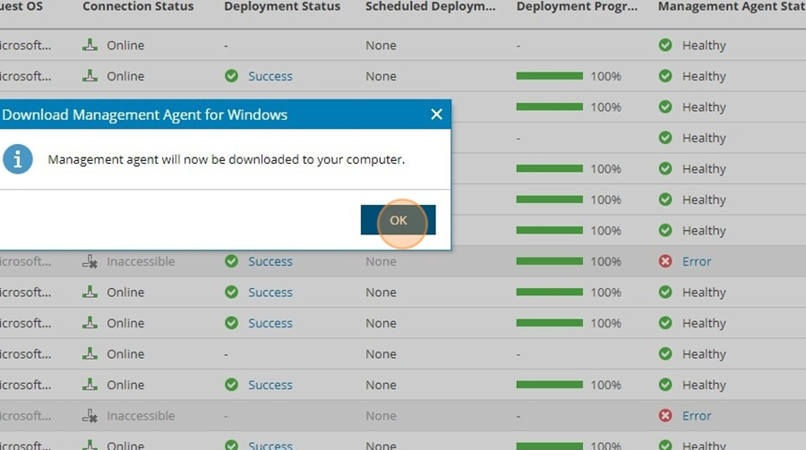Select Guest OS cell in Inaccessible row with Success
This screenshot has height=450, width=806.
tap(26, 261)
